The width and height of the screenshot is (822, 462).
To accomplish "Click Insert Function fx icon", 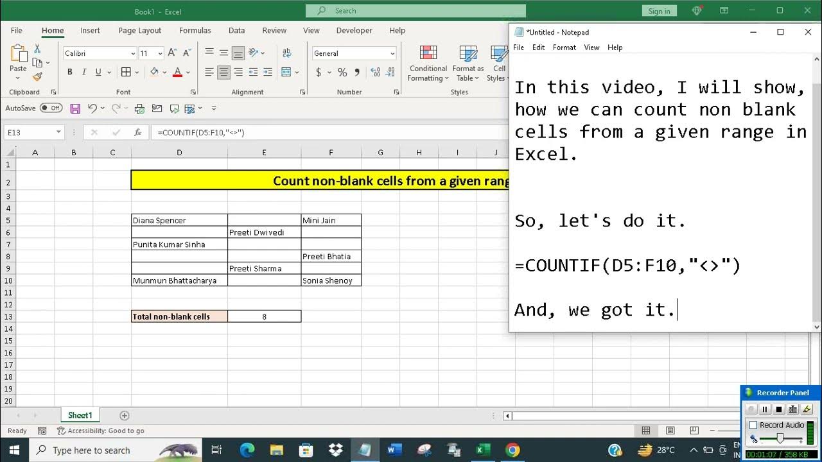I will coord(137,133).
